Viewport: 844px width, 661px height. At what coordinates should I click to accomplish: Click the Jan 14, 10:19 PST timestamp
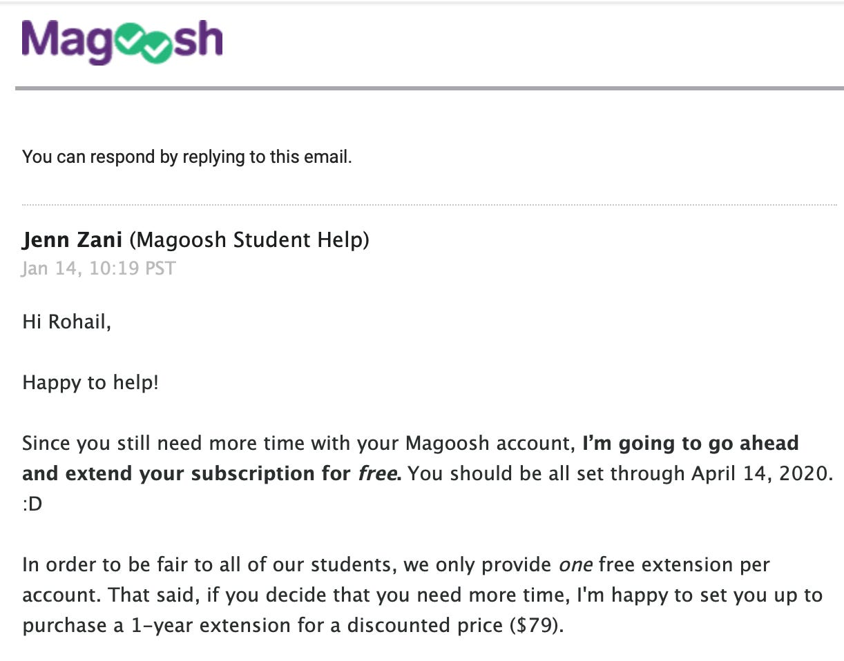pos(99,268)
